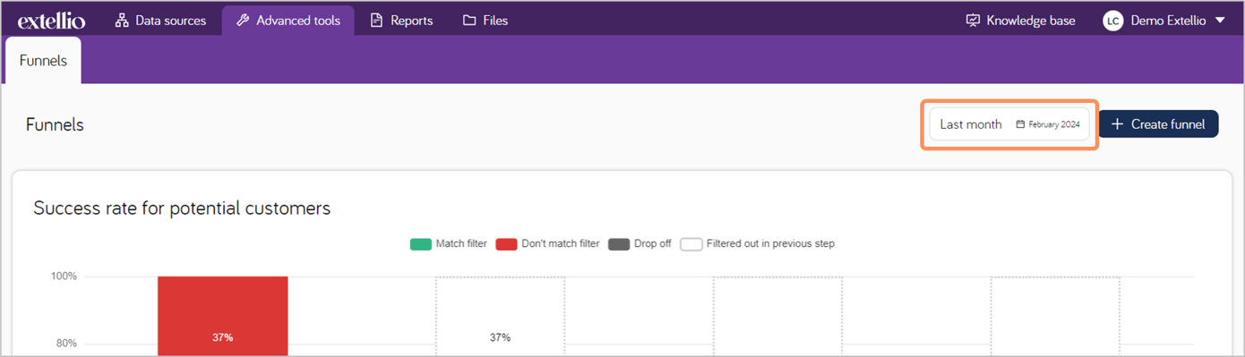
Task: Click the Create funnel button
Action: (1158, 124)
